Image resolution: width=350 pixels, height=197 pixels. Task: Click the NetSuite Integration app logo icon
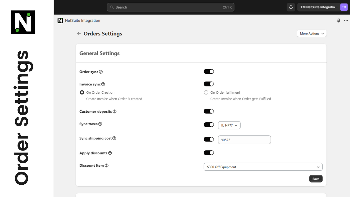[60, 21]
